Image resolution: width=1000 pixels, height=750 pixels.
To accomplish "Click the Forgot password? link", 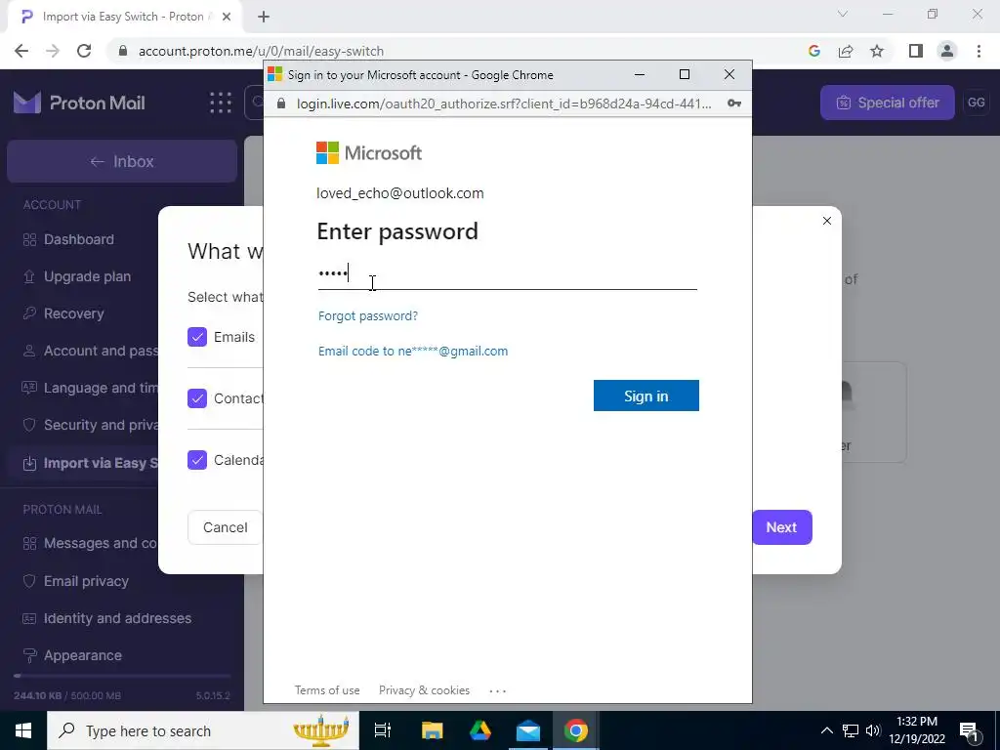I will 368,315.
